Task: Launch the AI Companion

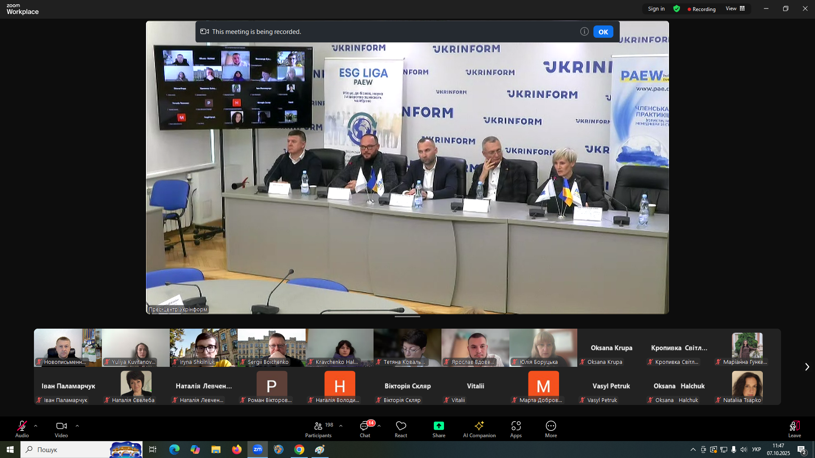Action: 479,426
